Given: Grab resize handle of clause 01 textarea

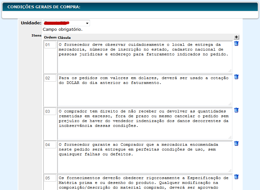Looking at the screenshot, I should point(230,70).
